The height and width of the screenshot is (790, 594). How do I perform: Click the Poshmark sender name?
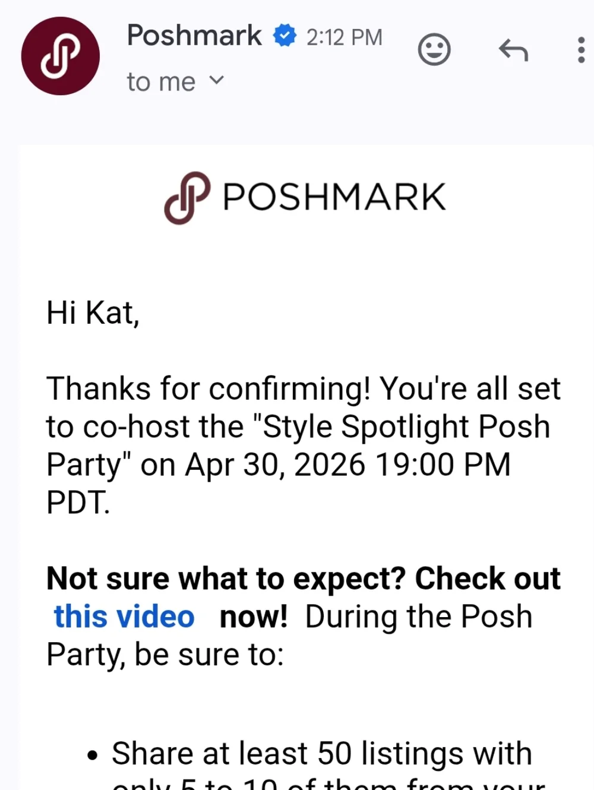(194, 36)
